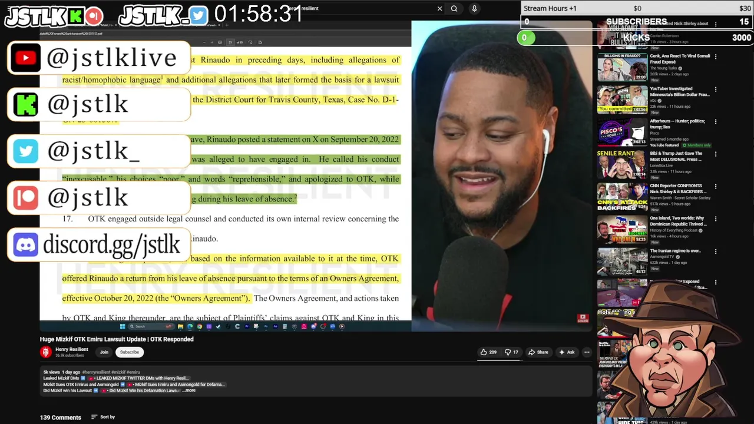This screenshot has height=424, width=754.
Task: Click the YouTube search magnifier icon
Action: click(454, 8)
